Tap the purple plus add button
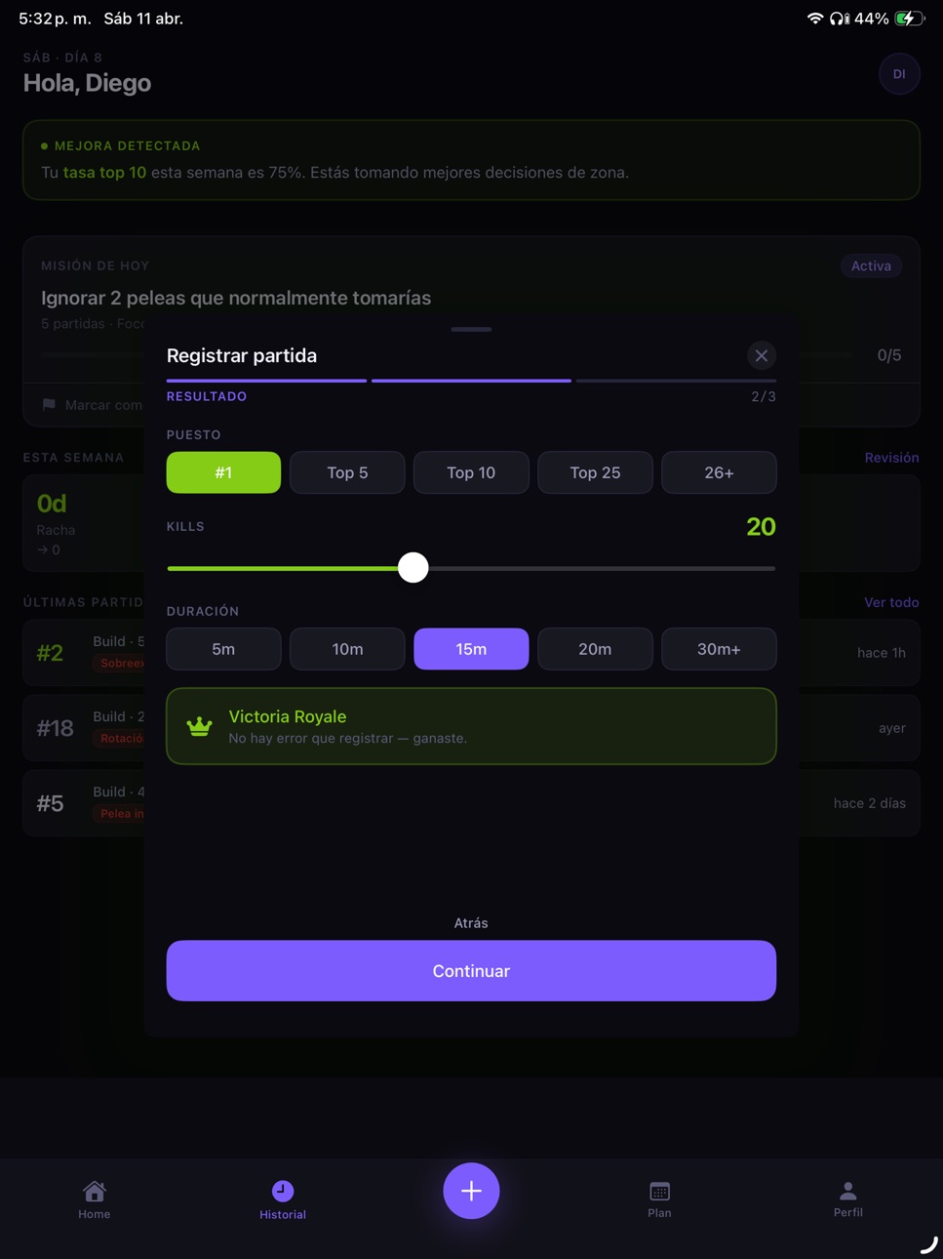Image resolution: width=943 pixels, height=1259 pixels. [x=471, y=1191]
